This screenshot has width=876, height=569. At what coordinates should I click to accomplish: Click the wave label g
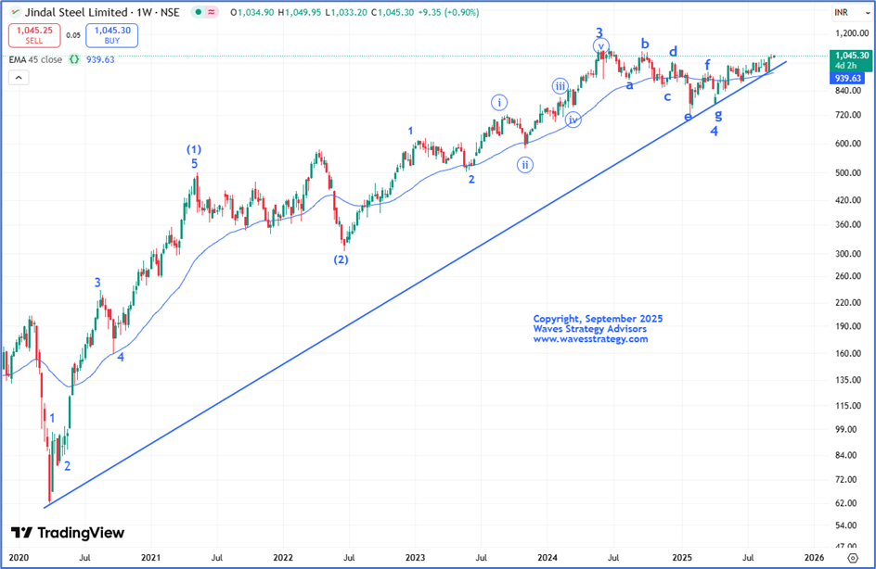[x=718, y=114]
